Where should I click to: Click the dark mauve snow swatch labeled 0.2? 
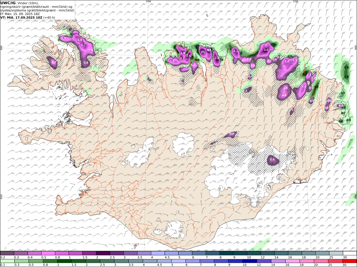[7, 253]
